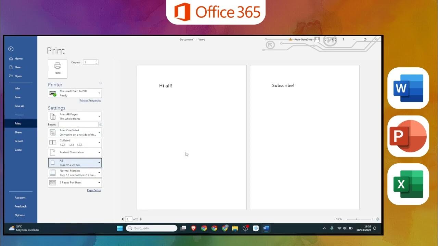Select the Print tab in the sidebar

(21, 123)
